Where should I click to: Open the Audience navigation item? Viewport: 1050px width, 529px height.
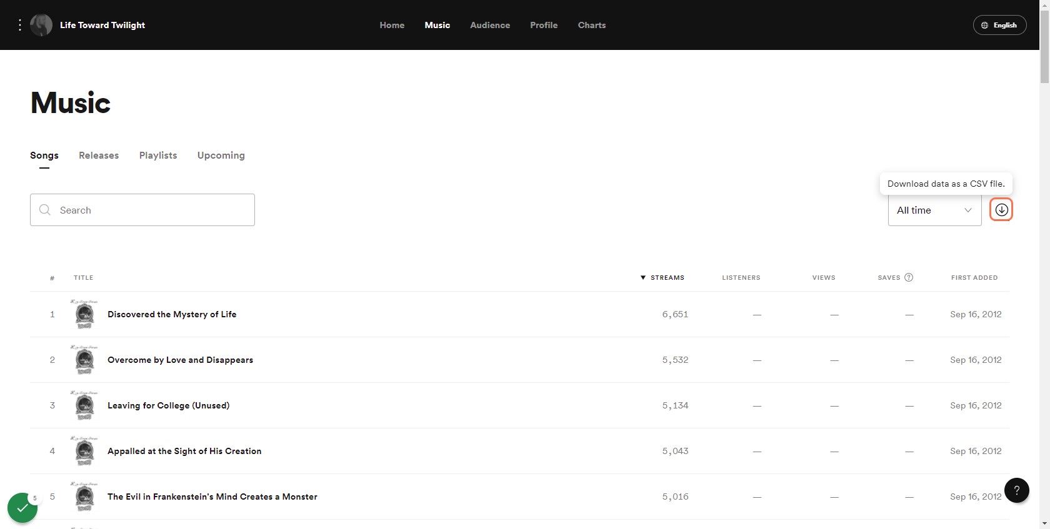click(490, 25)
